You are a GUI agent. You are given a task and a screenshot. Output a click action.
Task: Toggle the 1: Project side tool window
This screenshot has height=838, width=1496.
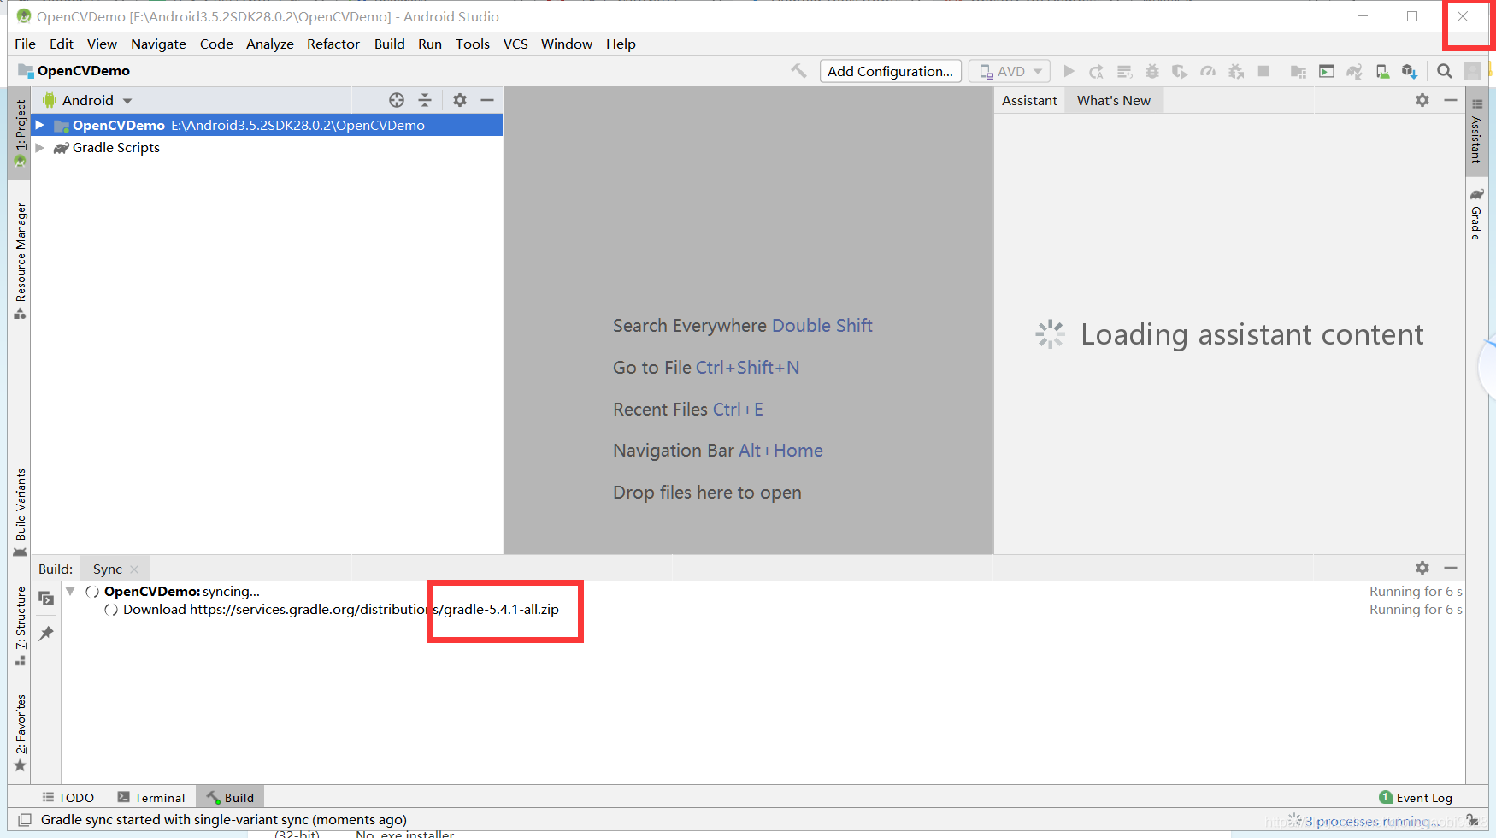click(x=21, y=133)
